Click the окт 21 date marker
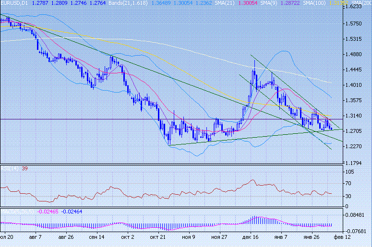372x247 pixels. [158, 237]
